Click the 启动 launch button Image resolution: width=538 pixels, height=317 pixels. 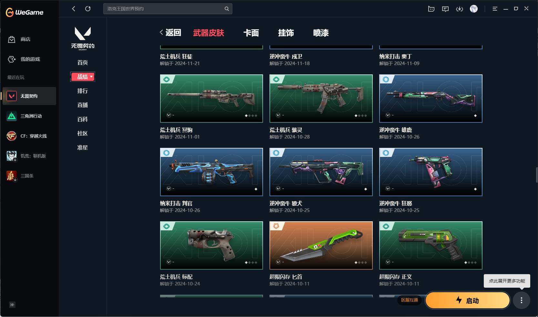[x=468, y=301]
